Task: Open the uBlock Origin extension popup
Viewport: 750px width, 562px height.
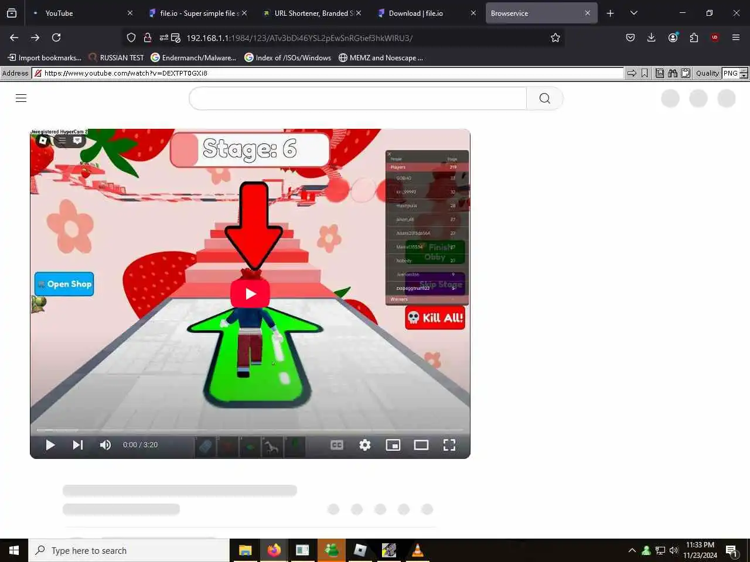Action: tap(715, 37)
